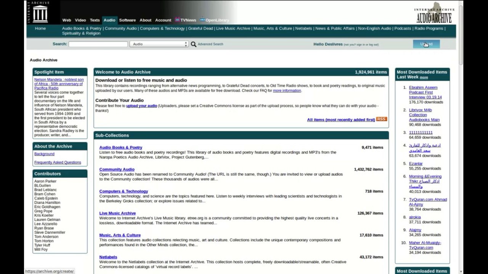Image resolution: width=488 pixels, height=274 pixels.
Task: Click contributor name Kris Koeller
Action: pyautogui.click(x=44, y=215)
